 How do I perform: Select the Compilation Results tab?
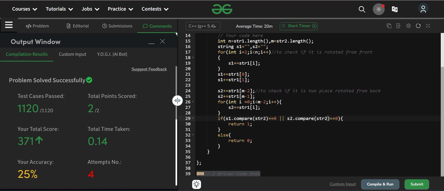tap(27, 54)
